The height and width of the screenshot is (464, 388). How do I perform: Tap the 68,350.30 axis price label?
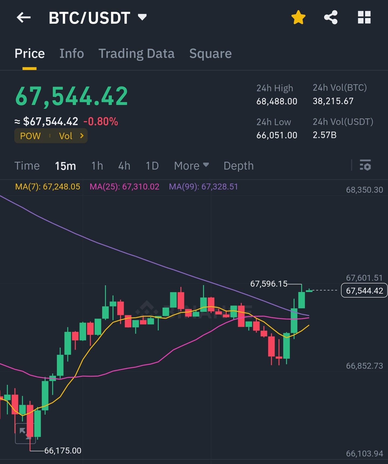(x=364, y=190)
